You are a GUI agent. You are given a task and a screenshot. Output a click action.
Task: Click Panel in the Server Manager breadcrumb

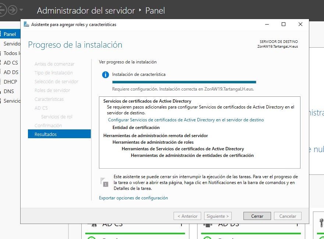(x=155, y=11)
